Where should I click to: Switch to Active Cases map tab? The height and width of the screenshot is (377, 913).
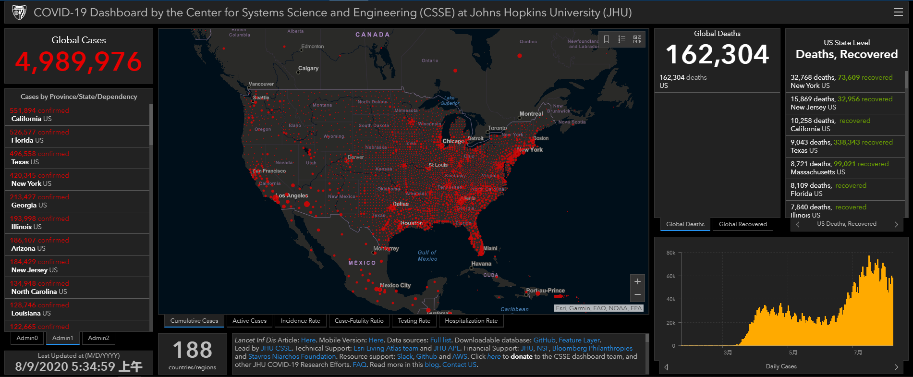tap(249, 321)
